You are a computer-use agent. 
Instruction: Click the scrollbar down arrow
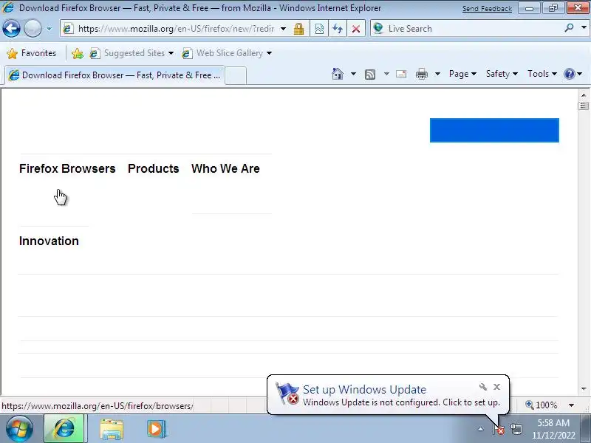[x=584, y=388]
